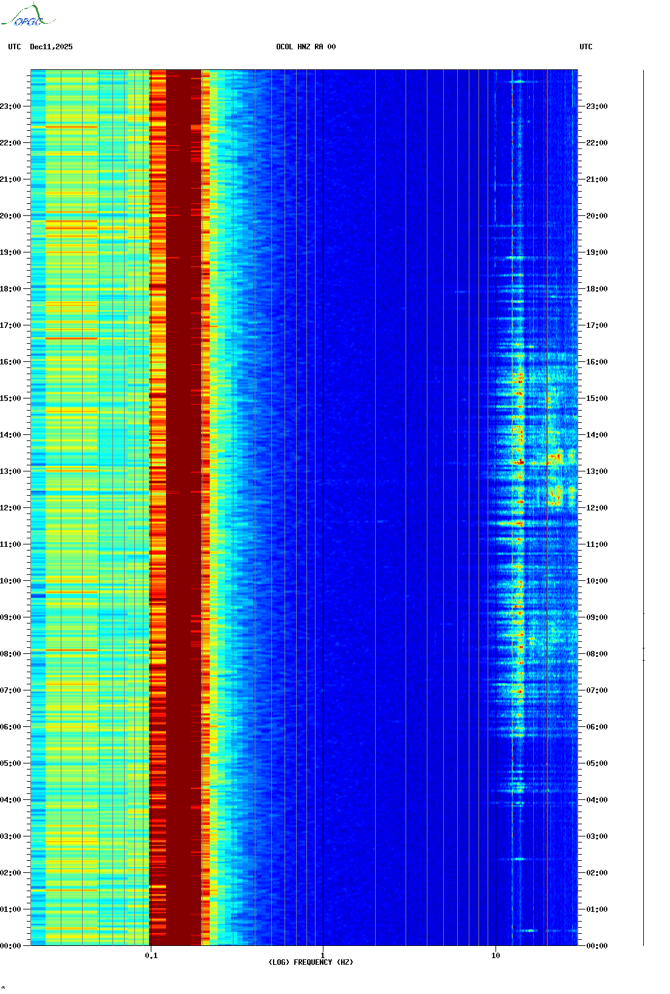Click the right-axis 16:00 label
Screen dimensions: 670x994
pos(597,362)
